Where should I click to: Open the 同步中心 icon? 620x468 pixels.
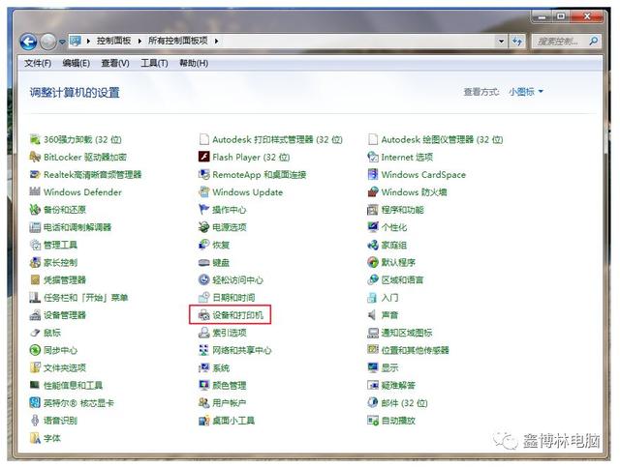coord(35,350)
